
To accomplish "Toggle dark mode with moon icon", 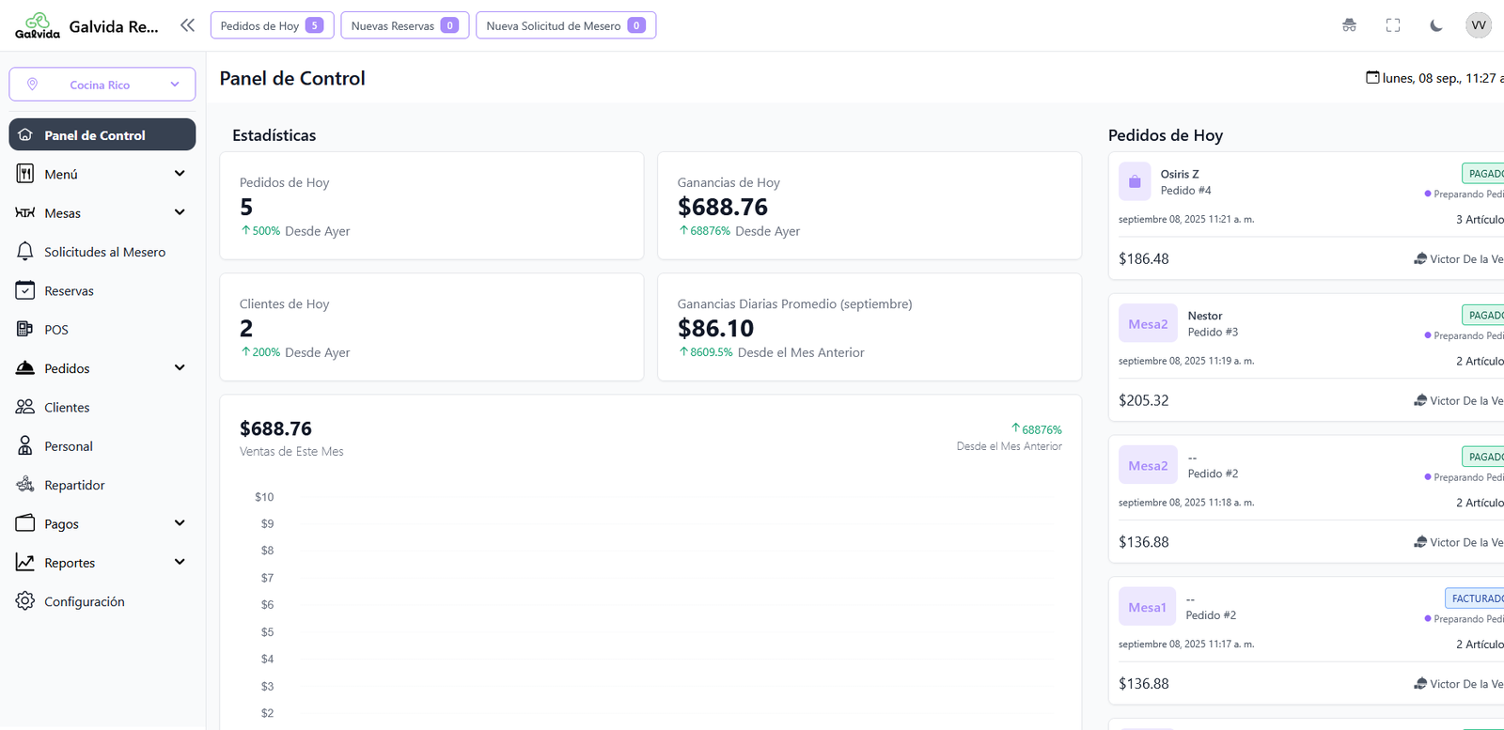I will pyautogui.click(x=1435, y=25).
